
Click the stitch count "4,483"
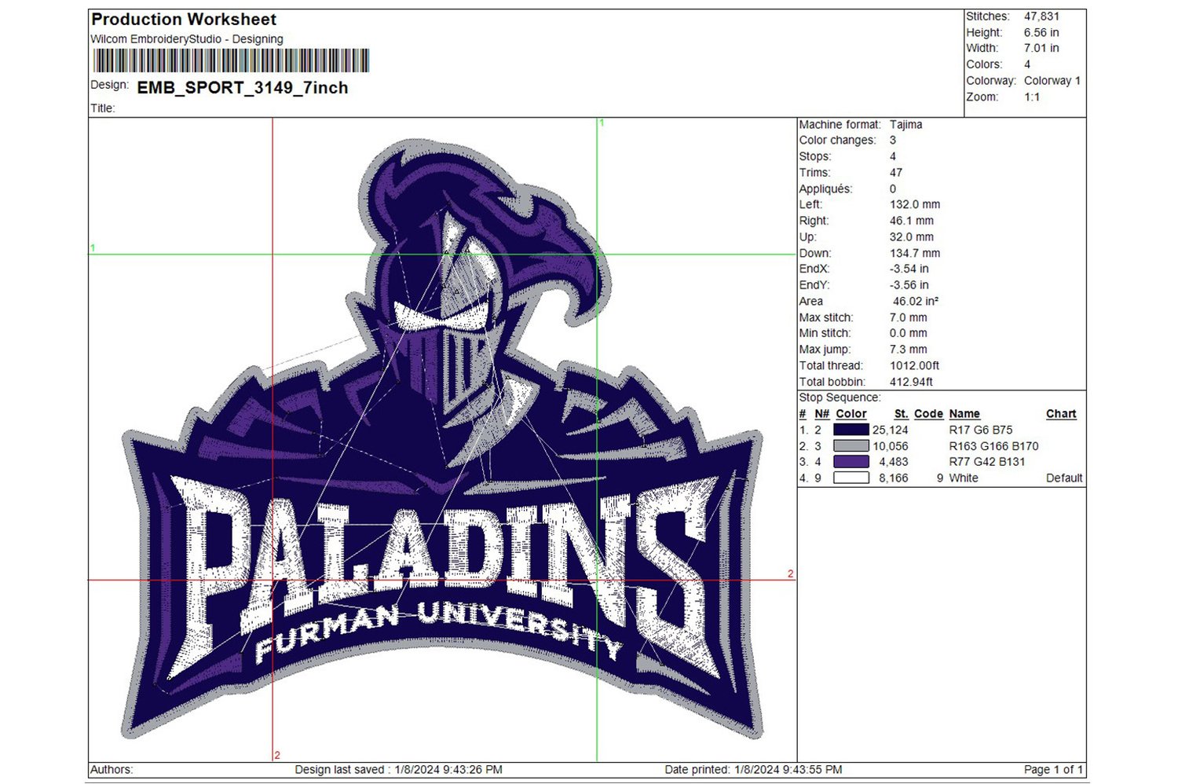(894, 462)
